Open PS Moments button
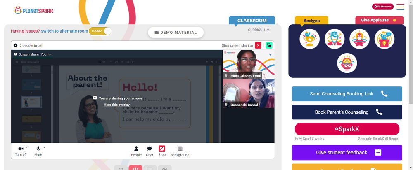 pyautogui.click(x=383, y=7)
